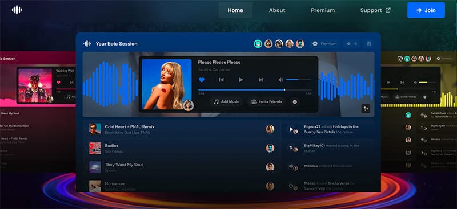Image resolution: width=457 pixels, height=209 pixels.
Task: Click the round disc icon next to Invite Friends
Action: pyautogui.click(x=295, y=102)
